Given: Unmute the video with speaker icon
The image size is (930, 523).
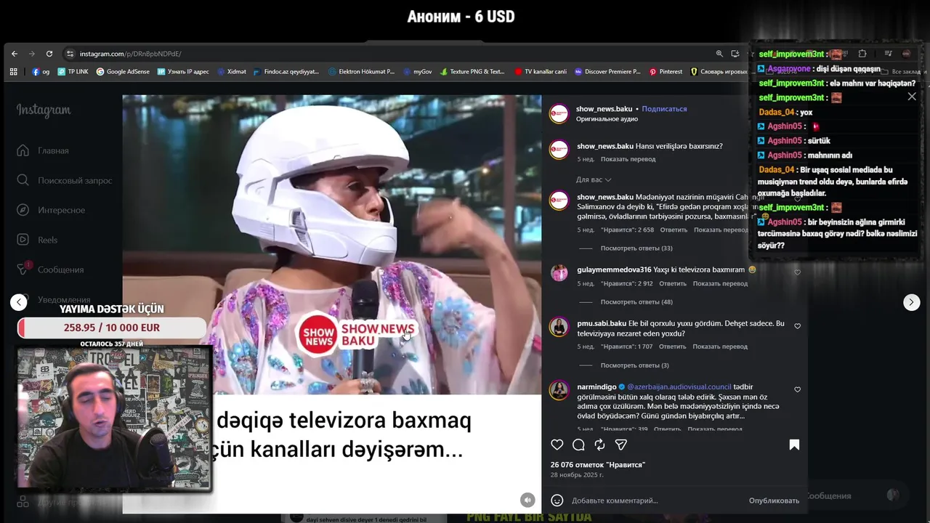Looking at the screenshot, I should [x=527, y=500].
